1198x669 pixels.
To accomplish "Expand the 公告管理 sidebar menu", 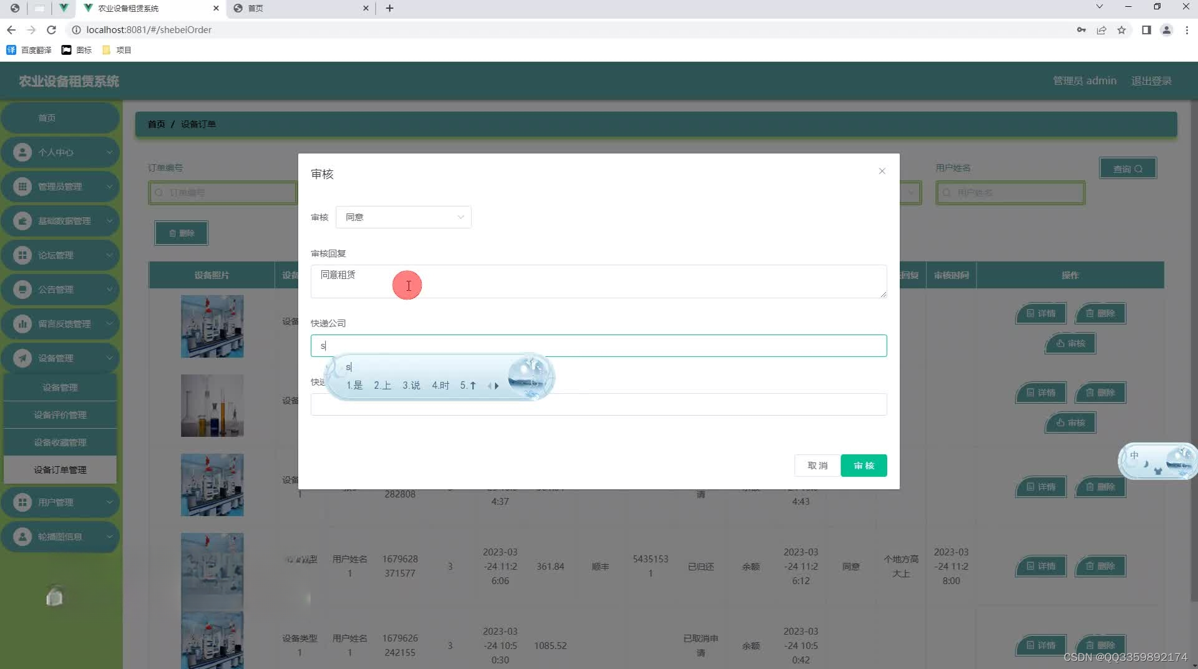I will (x=60, y=290).
